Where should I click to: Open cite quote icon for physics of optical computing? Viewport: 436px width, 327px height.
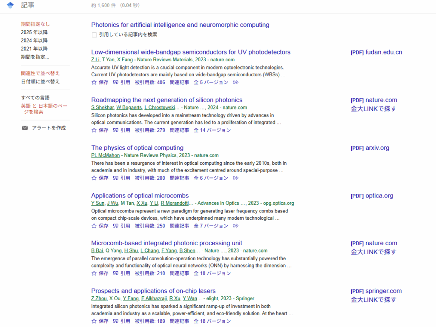(116, 178)
